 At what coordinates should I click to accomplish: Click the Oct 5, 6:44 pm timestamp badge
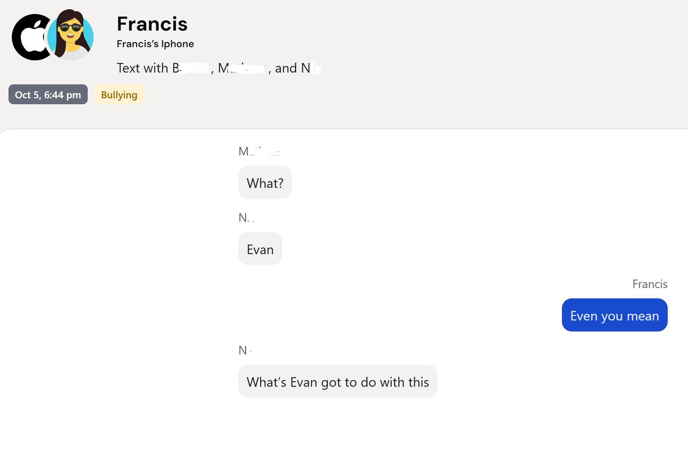click(48, 95)
